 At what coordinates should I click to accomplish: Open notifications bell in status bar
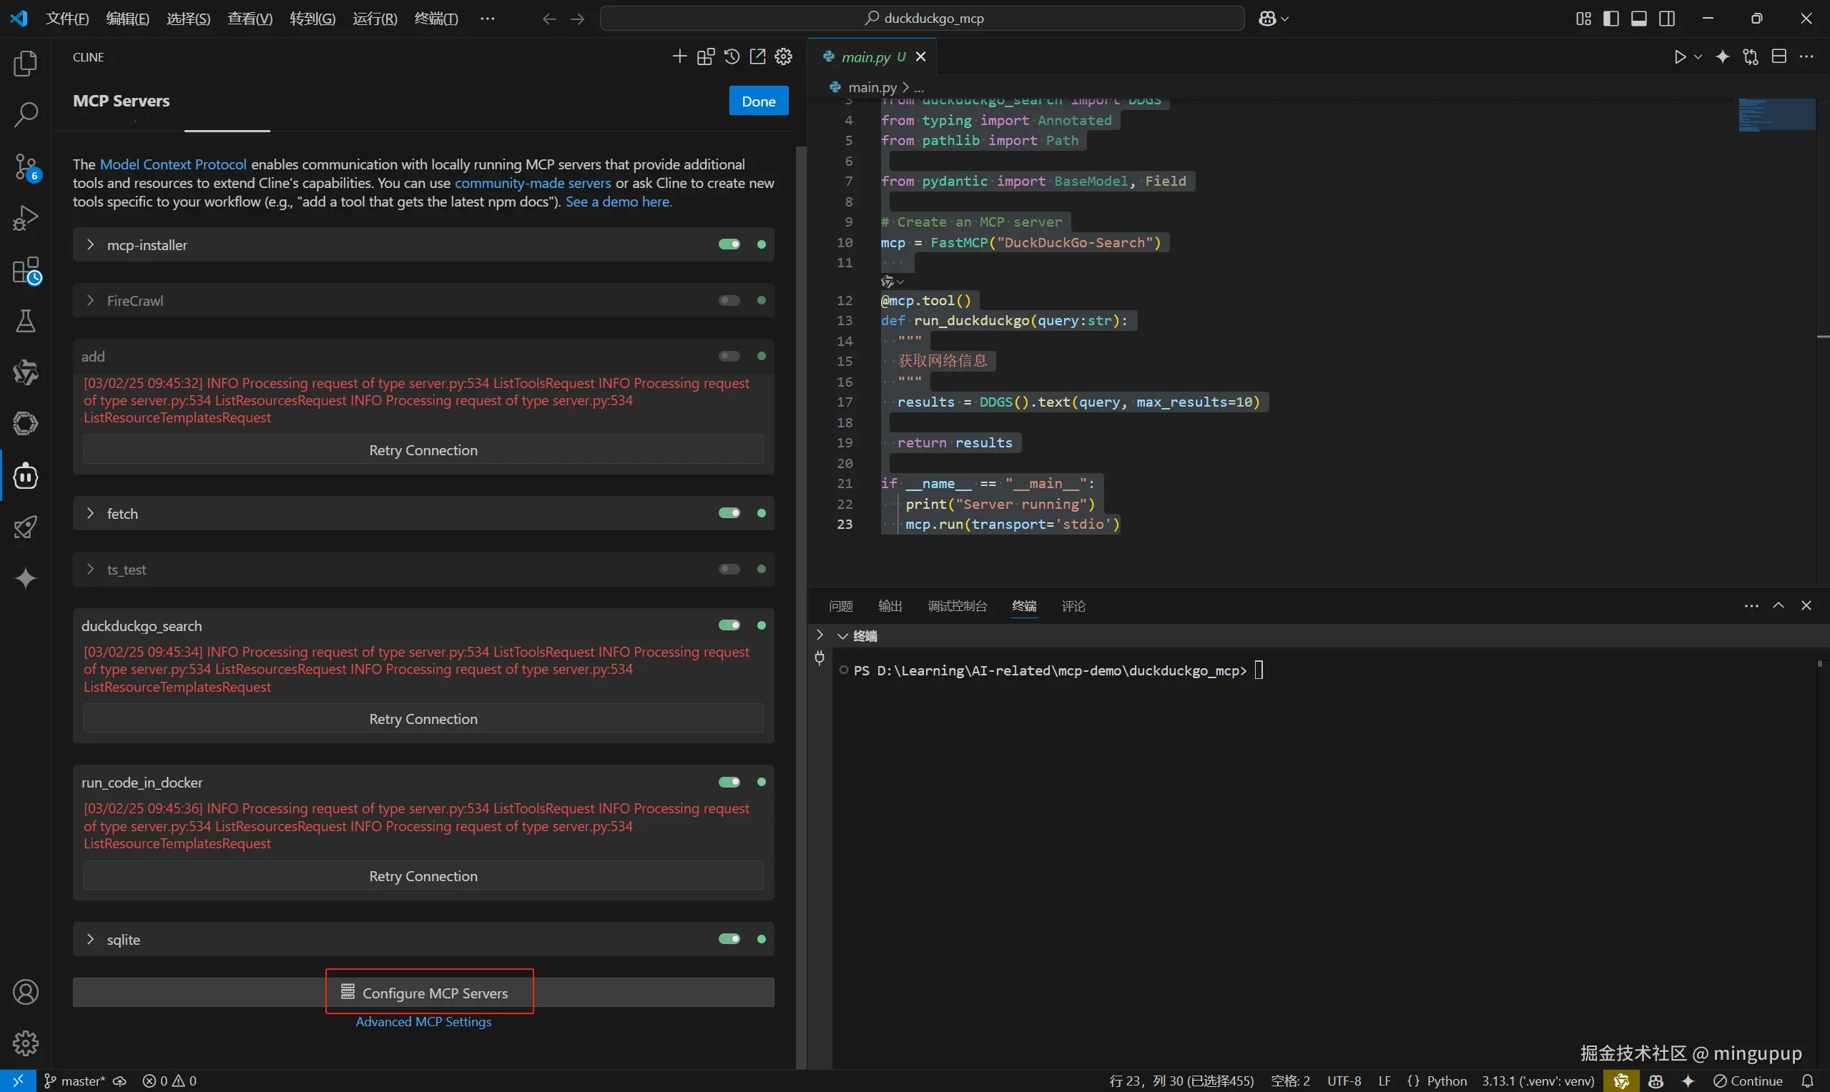(x=1807, y=1081)
